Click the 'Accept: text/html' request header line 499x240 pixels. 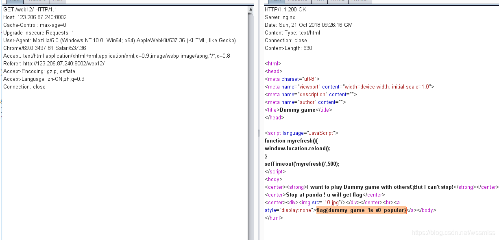click(x=117, y=56)
